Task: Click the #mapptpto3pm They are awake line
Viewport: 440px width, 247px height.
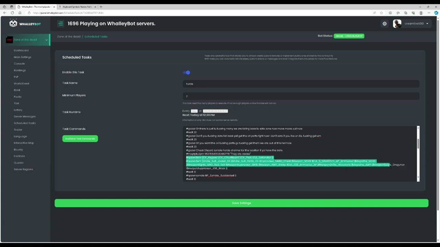Action: [218, 154]
